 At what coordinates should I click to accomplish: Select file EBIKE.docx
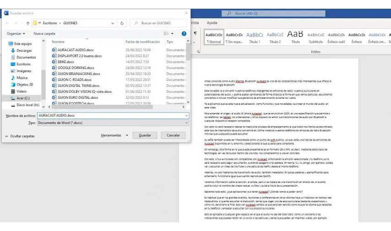tap(63, 62)
